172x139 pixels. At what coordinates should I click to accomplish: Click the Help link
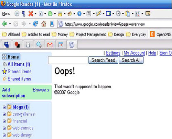[152, 53]
